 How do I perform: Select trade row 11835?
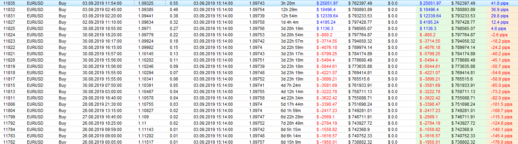pyautogui.click(x=259, y=3)
